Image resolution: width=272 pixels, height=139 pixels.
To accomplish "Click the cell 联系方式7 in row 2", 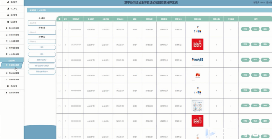I will pos(120,45).
